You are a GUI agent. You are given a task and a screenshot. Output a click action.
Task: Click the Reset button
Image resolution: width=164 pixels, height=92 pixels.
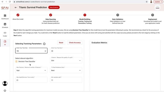[x=61, y=43]
